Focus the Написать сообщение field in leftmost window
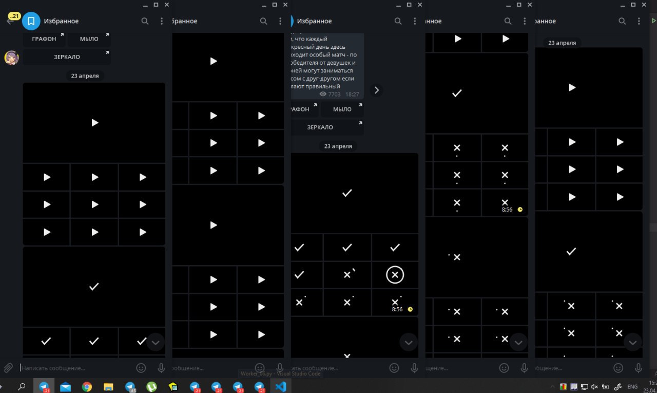The width and height of the screenshot is (657, 393). coord(76,368)
